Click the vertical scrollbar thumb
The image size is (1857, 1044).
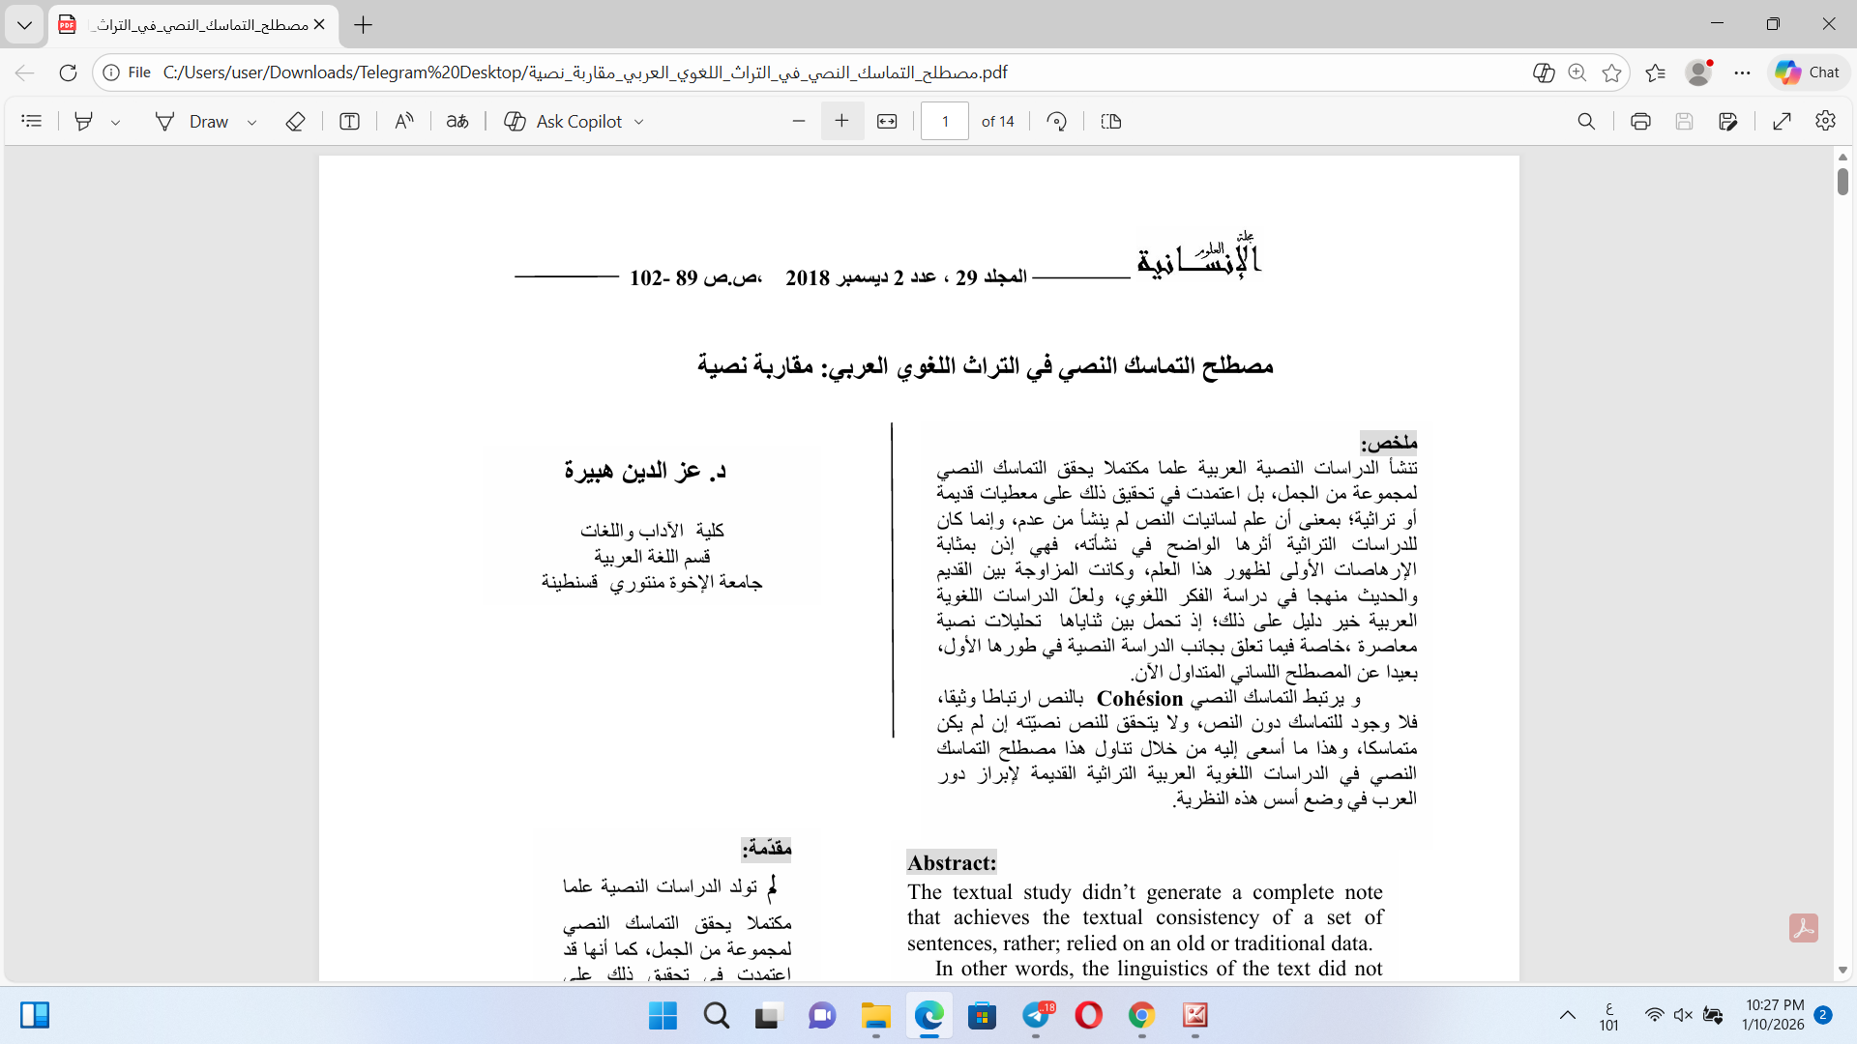pyautogui.click(x=1842, y=181)
